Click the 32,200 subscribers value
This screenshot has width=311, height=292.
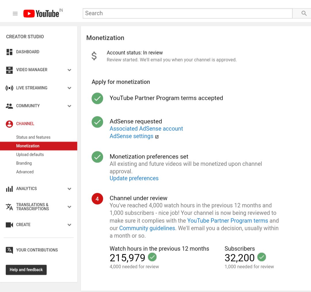pyautogui.click(x=240, y=258)
